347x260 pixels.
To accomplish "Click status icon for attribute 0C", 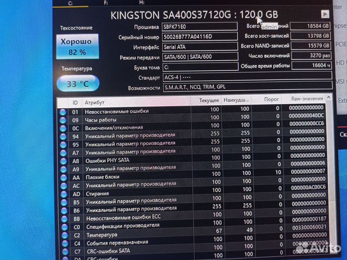I will click(63, 129).
